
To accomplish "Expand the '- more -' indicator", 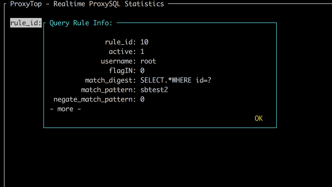I will (65, 109).
